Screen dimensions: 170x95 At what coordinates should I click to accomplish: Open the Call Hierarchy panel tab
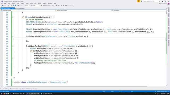point(18,89)
